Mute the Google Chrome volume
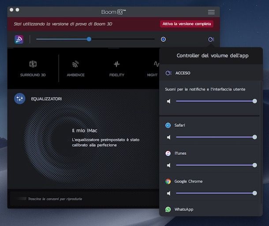The height and width of the screenshot is (226, 269). tap(169, 193)
